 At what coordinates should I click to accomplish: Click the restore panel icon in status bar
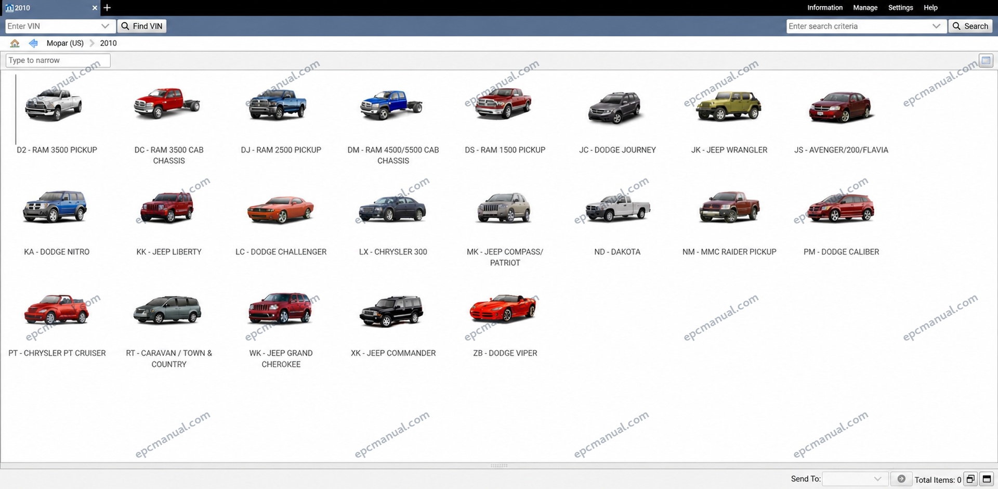click(x=970, y=479)
